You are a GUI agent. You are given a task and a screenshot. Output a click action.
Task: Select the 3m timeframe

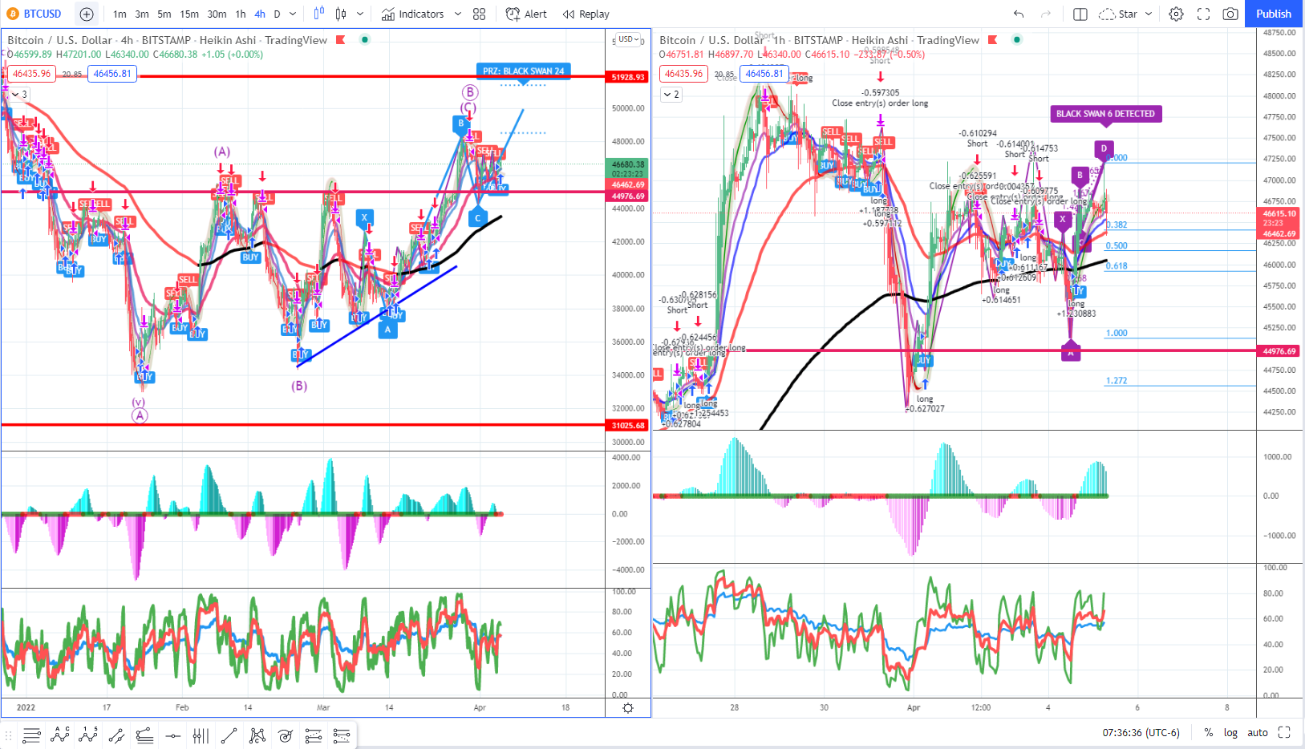click(142, 14)
